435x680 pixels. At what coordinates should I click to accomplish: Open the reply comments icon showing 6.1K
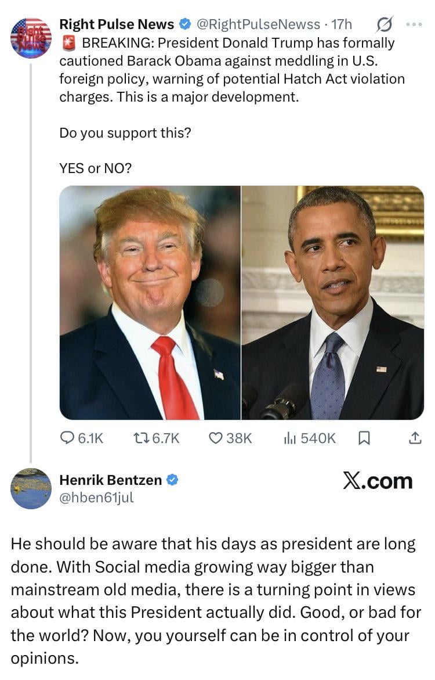pyautogui.click(x=81, y=438)
